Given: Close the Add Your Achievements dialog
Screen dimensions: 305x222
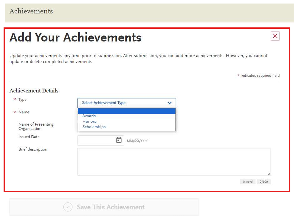Looking at the screenshot, I should click(x=275, y=36).
